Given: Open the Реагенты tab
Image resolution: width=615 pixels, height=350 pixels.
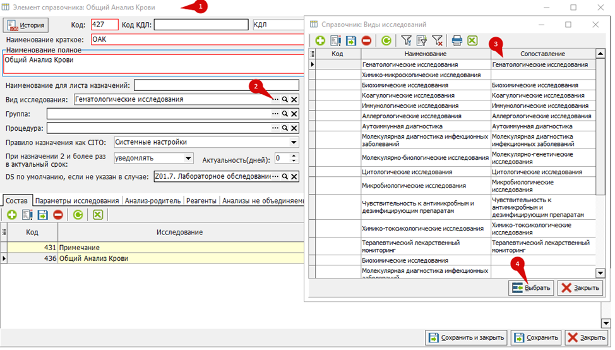Looking at the screenshot, I should [x=201, y=200].
